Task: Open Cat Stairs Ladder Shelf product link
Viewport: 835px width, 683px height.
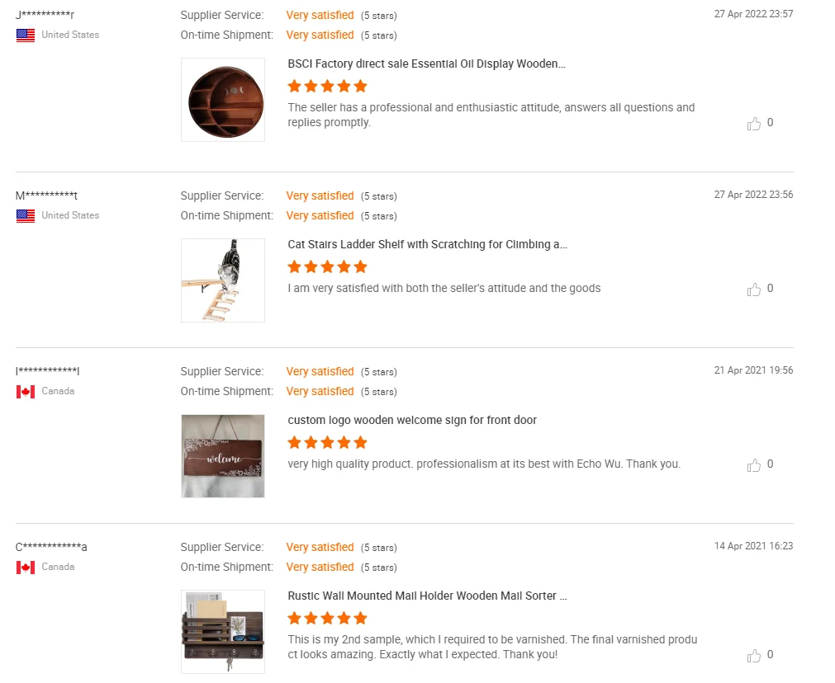Action: tap(427, 244)
